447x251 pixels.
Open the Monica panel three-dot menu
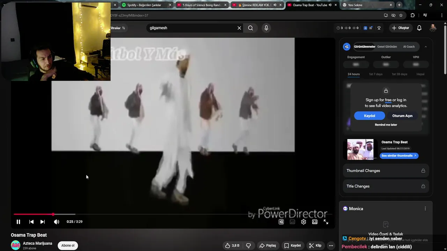(425, 208)
